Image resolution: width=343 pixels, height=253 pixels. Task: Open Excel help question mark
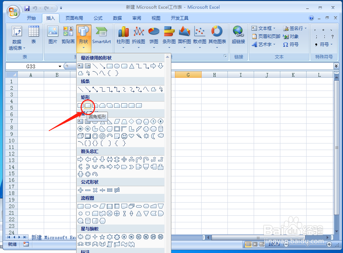click(311, 18)
